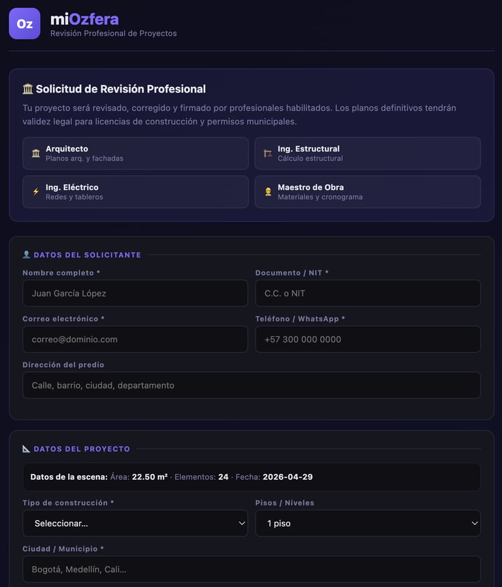The width and height of the screenshot is (502, 587).
Task: Click the Datos del Solicitante person icon
Action: click(x=26, y=255)
